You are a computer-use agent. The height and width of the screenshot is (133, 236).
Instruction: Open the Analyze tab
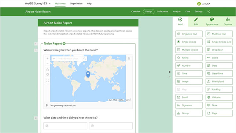point(177,12)
